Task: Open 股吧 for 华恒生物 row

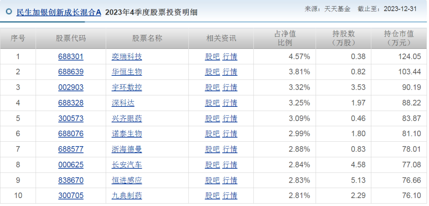Action: 212,72
